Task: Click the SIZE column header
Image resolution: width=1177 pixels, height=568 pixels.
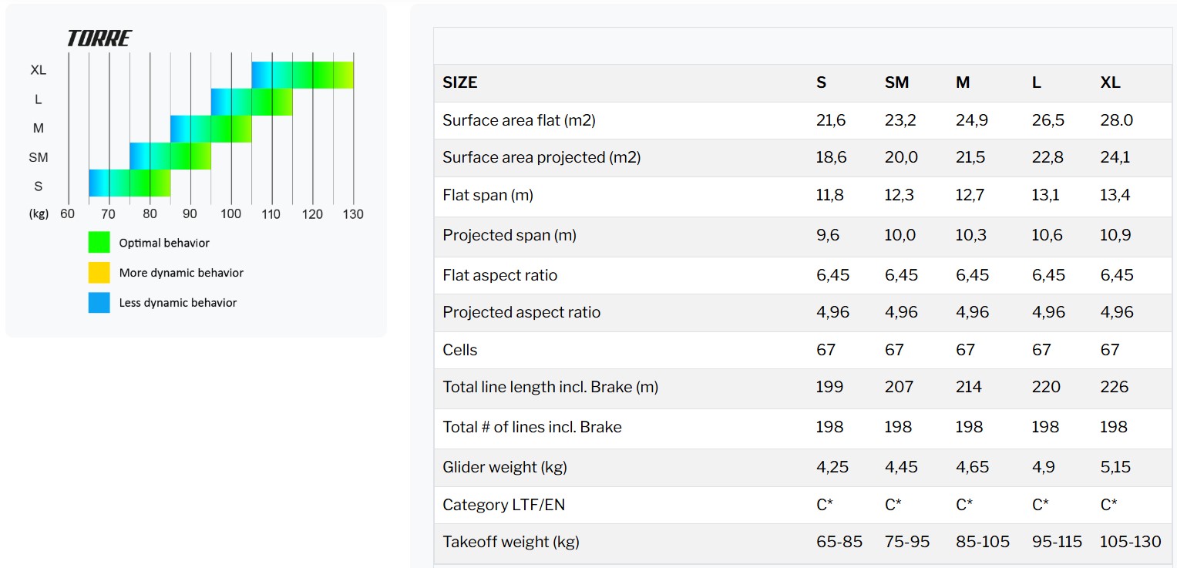Action: (460, 82)
